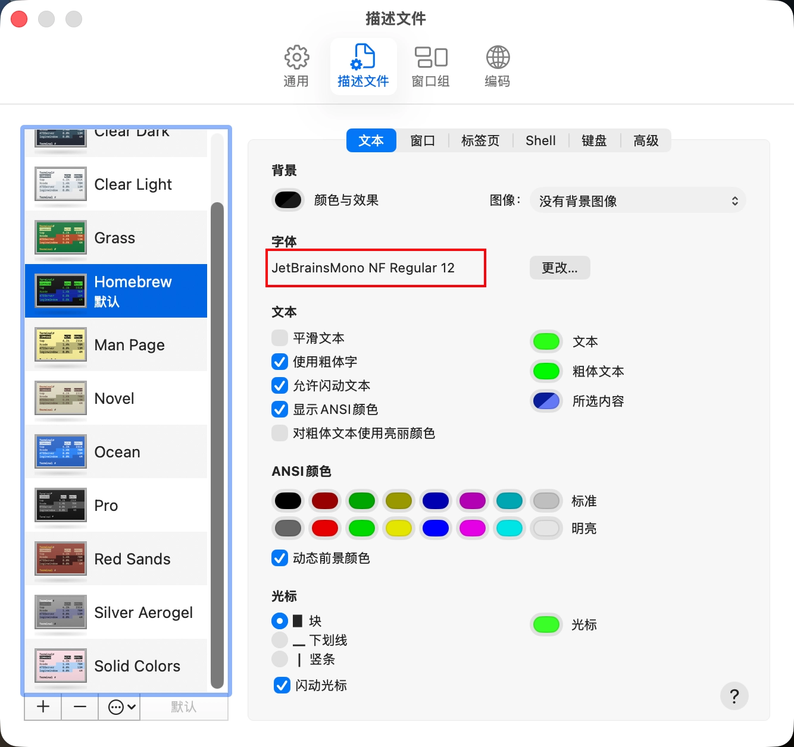Image resolution: width=794 pixels, height=747 pixels.
Task: Uncheck 显示ANSI颜色 option
Action: tap(280, 409)
